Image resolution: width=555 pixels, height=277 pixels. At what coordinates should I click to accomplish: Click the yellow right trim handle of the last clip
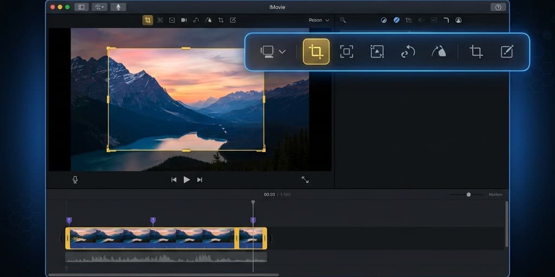click(264, 238)
